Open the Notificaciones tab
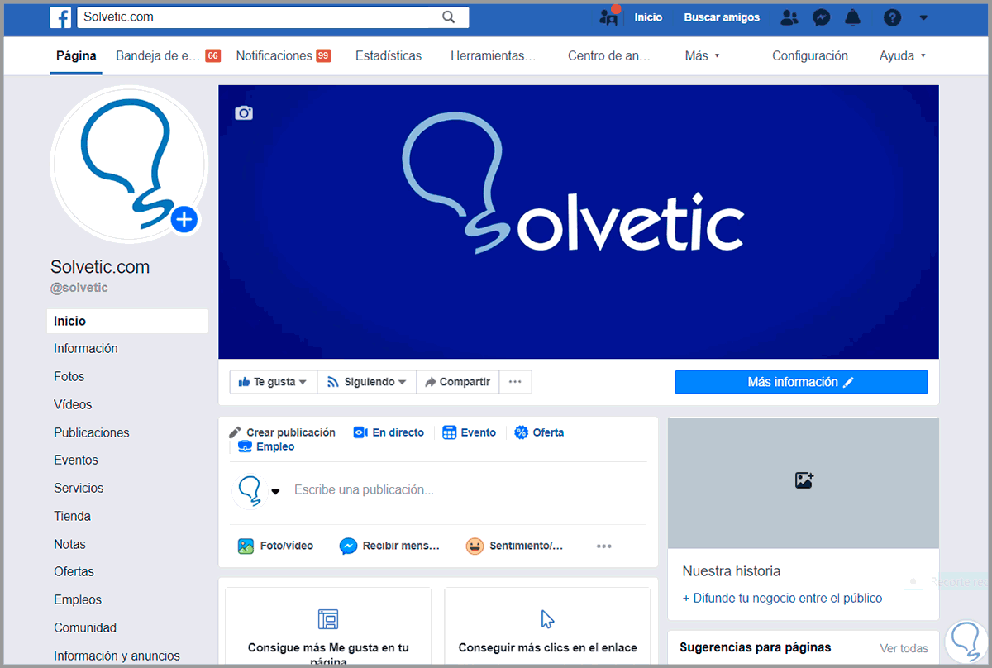 point(283,56)
